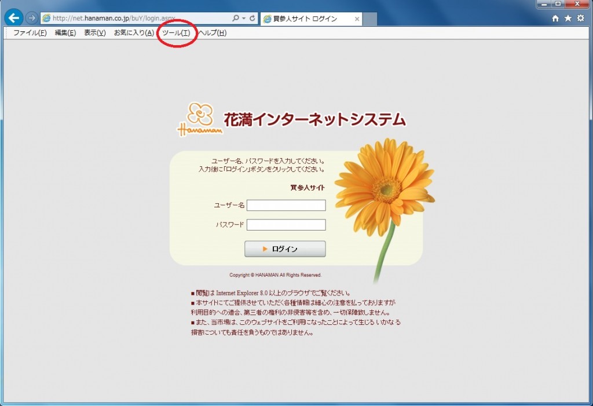Click the browser Forward arrow button
The image size is (593, 406).
[x=31, y=19]
